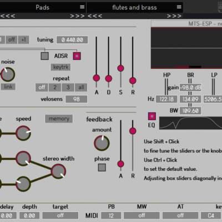Click the delay value field 0.00
The height and width of the screenshot is (222, 222).
8,215
